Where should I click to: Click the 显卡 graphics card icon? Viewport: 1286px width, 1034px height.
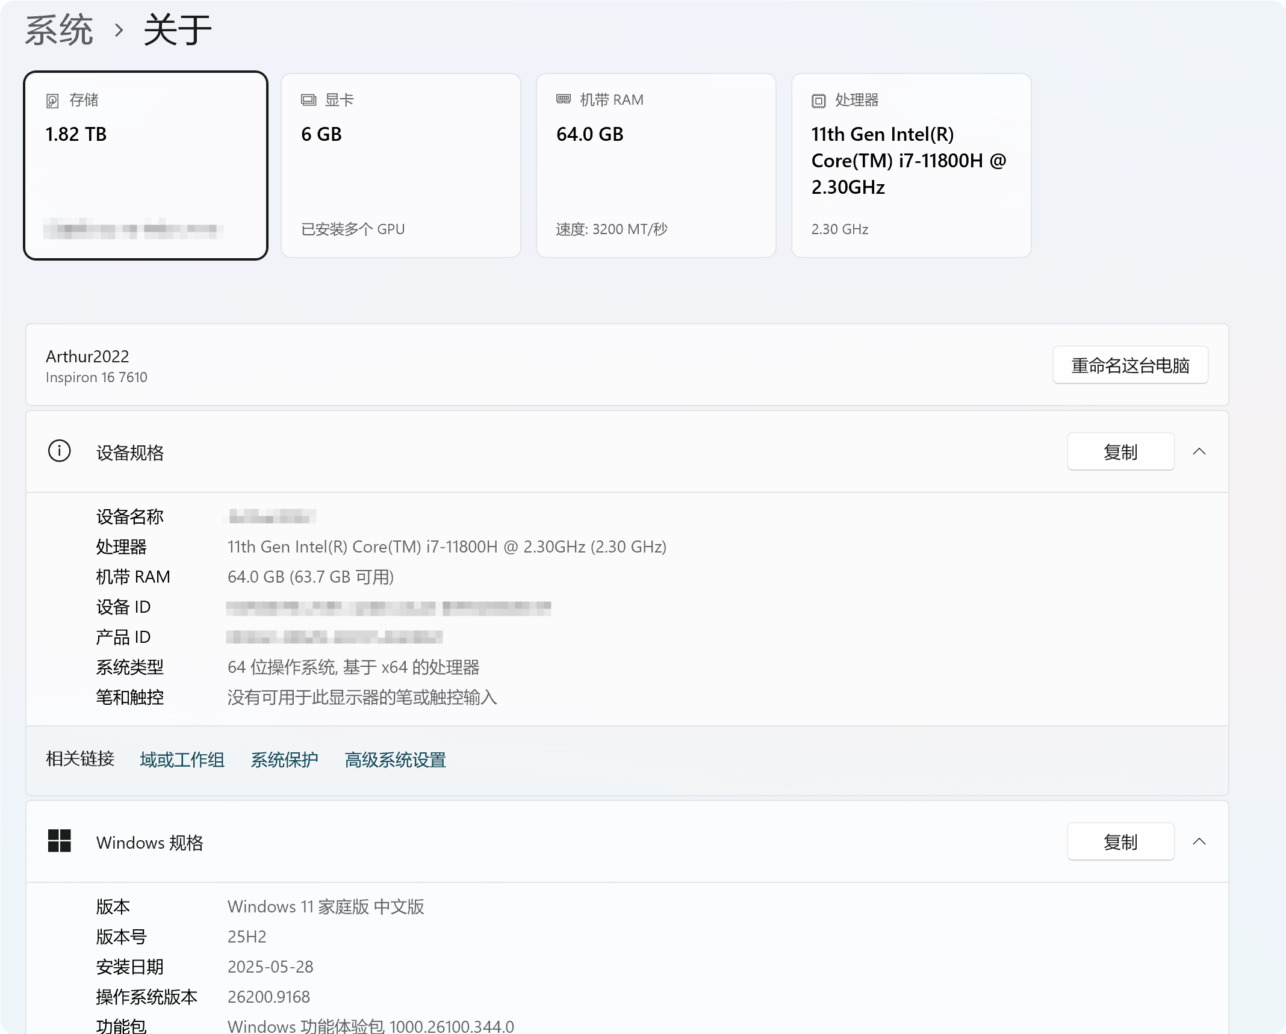(308, 100)
